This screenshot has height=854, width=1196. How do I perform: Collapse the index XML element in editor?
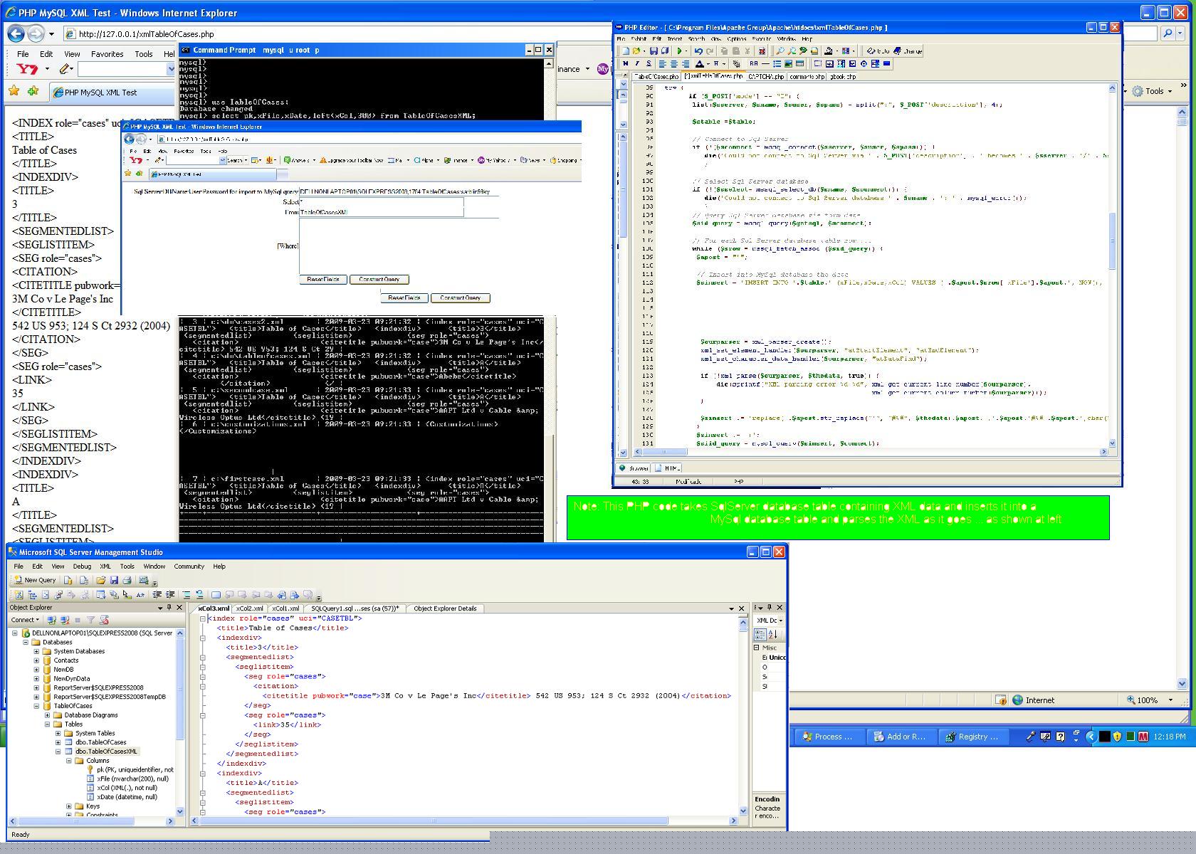[202, 618]
